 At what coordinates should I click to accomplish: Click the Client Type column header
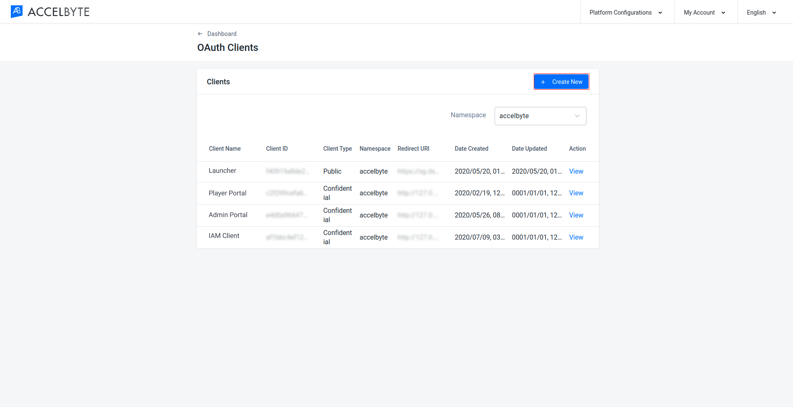pyautogui.click(x=337, y=149)
